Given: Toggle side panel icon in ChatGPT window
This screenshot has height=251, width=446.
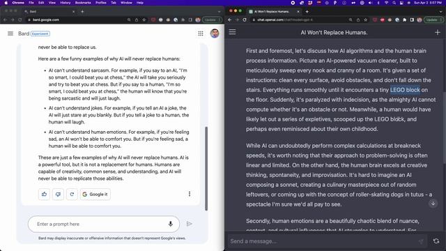Looking at the screenshot, I should coord(412,20).
